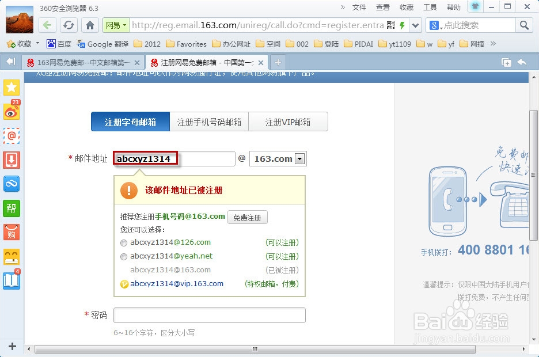This screenshot has width=539, height=357.
Task: Click the vertical scrollbar thumb
Action: coord(533,175)
